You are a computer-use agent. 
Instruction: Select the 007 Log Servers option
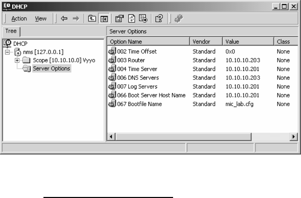coord(137,87)
